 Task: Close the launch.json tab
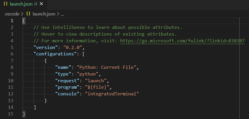[41, 4]
